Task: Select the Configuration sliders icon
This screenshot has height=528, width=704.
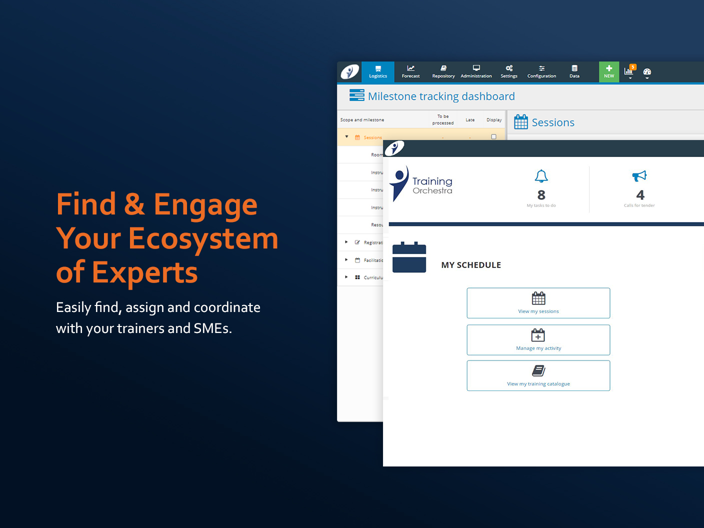Action: click(541, 69)
